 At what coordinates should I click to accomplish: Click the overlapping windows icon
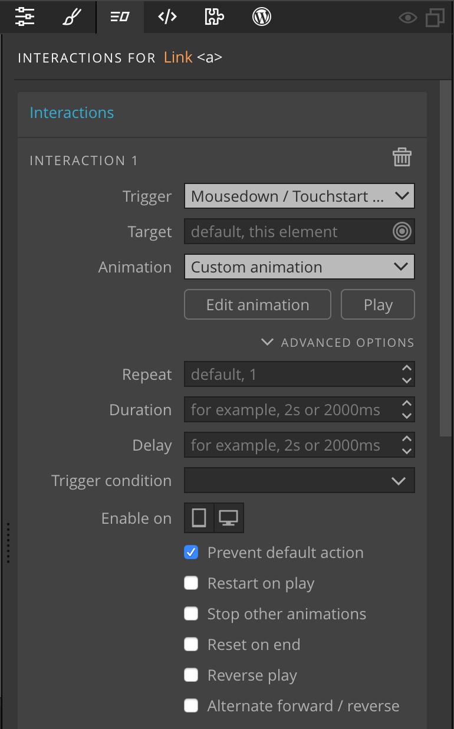pos(435,18)
